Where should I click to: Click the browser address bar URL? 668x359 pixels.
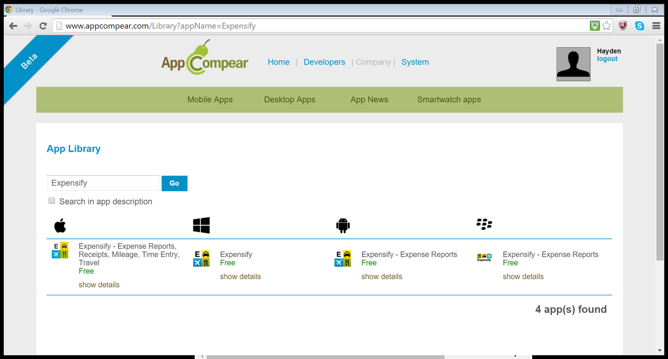point(161,26)
